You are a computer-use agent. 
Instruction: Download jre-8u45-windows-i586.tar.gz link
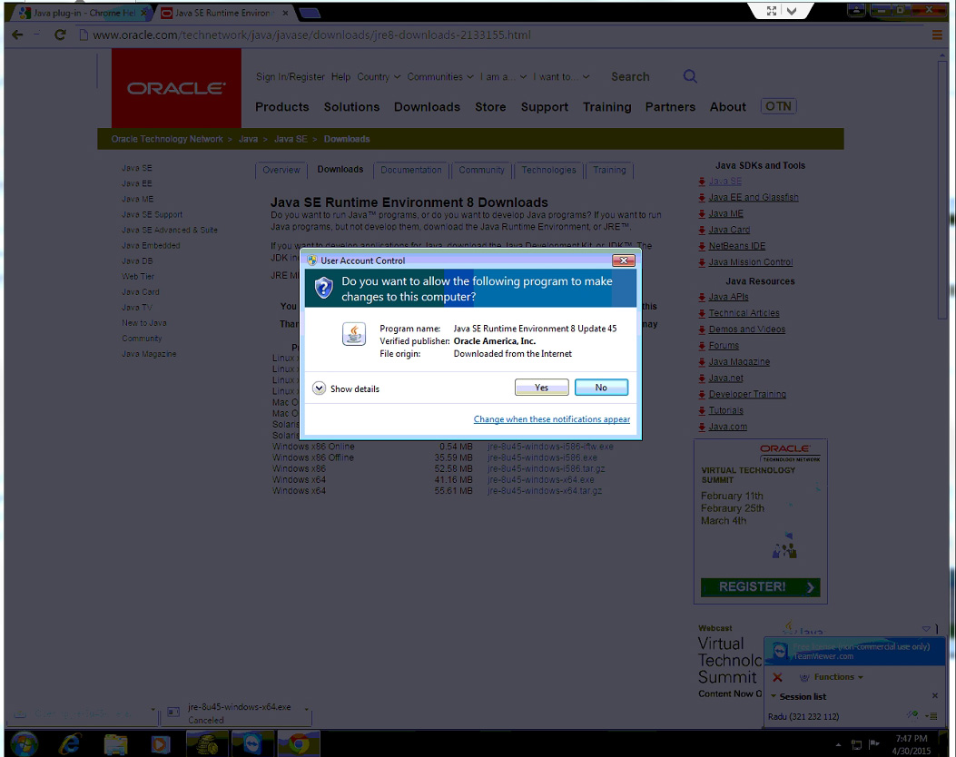pyautogui.click(x=547, y=468)
